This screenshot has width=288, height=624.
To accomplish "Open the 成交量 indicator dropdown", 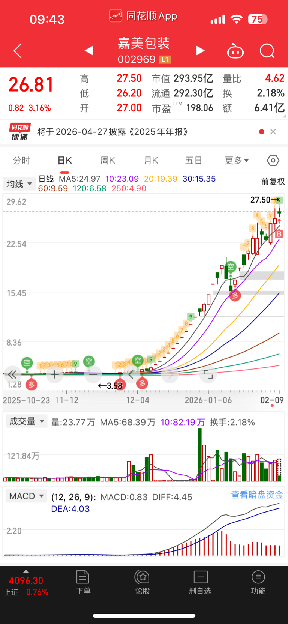I will point(26,421).
